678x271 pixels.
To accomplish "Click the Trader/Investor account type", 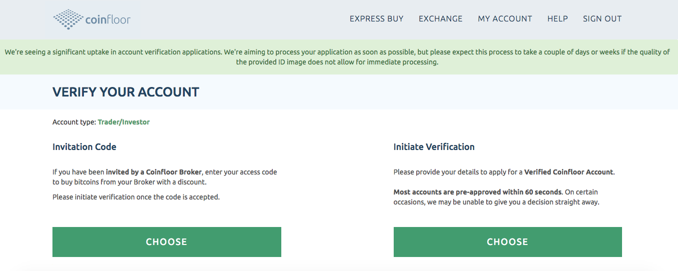I will (124, 122).
